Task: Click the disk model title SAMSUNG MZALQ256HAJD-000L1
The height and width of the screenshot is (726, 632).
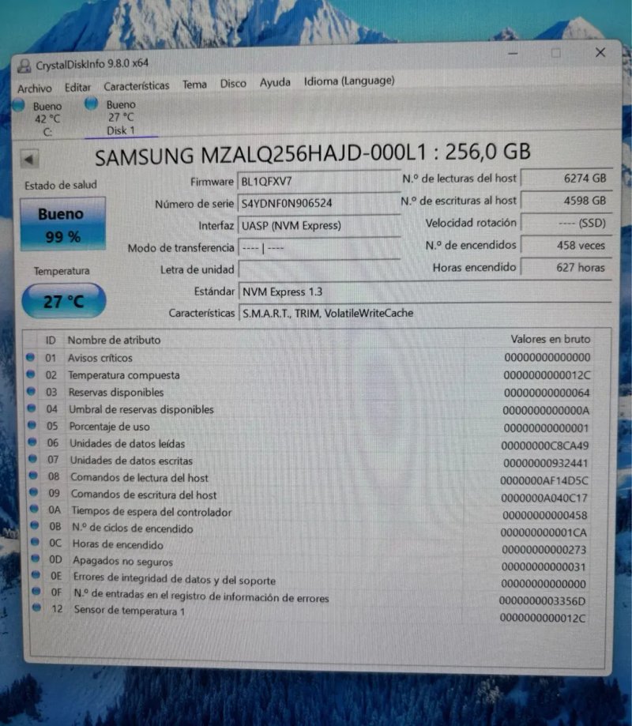Action: [260, 155]
